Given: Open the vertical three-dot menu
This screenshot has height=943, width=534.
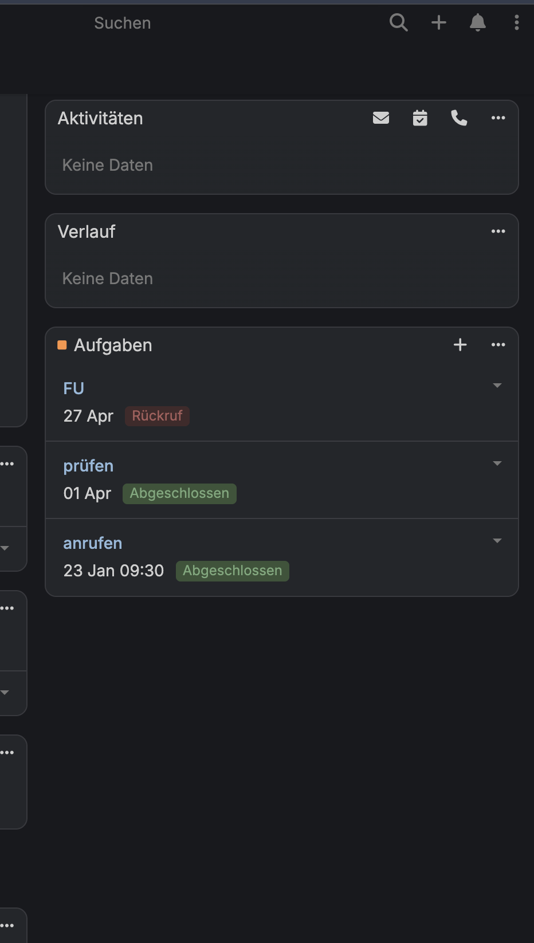Looking at the screenshot, I should point(517,23).
